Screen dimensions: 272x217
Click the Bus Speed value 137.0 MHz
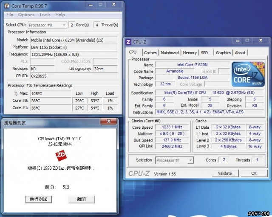[172, 140]
